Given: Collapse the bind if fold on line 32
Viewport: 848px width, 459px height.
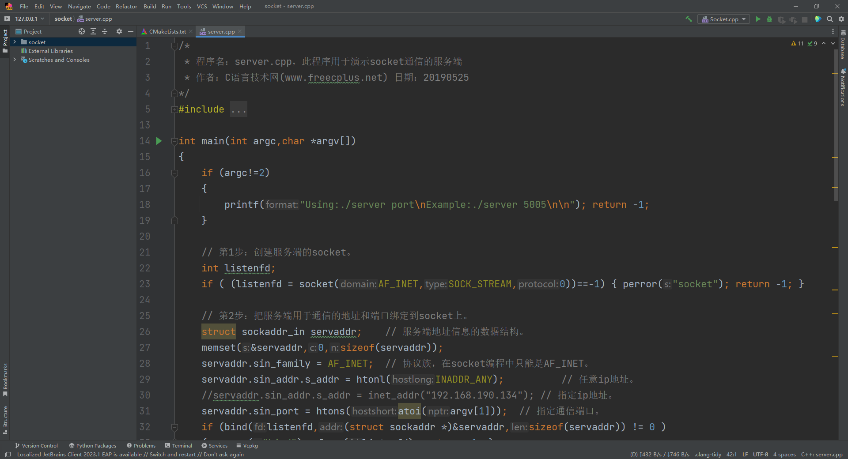Looking at the screenshot, I should click(174, 427).
